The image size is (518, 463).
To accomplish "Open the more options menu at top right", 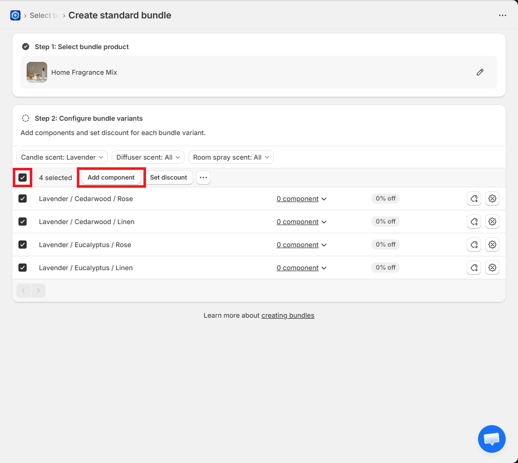I will [x=502, y=15].
